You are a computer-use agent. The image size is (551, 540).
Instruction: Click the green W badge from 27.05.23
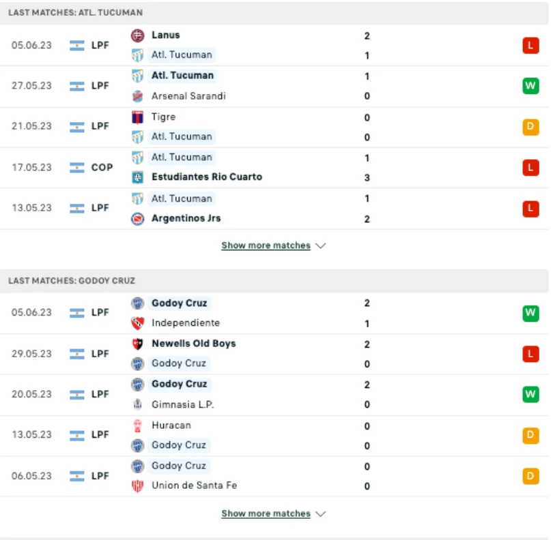click(x=531, y=86)
